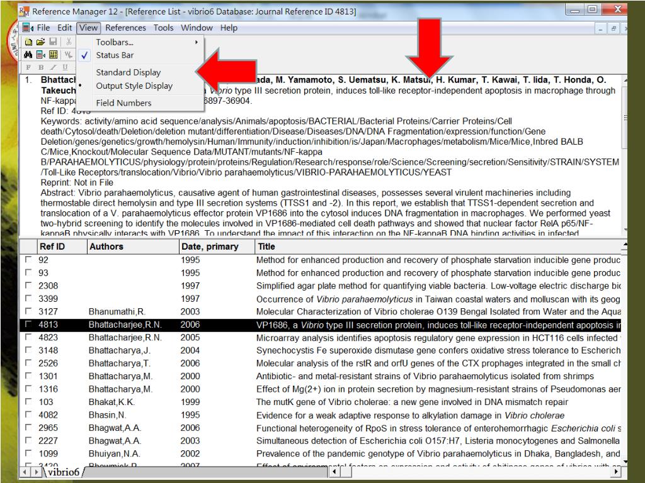
Task: Mark the checkbox for highlighted Ref ID 4813
Action: 28,324
